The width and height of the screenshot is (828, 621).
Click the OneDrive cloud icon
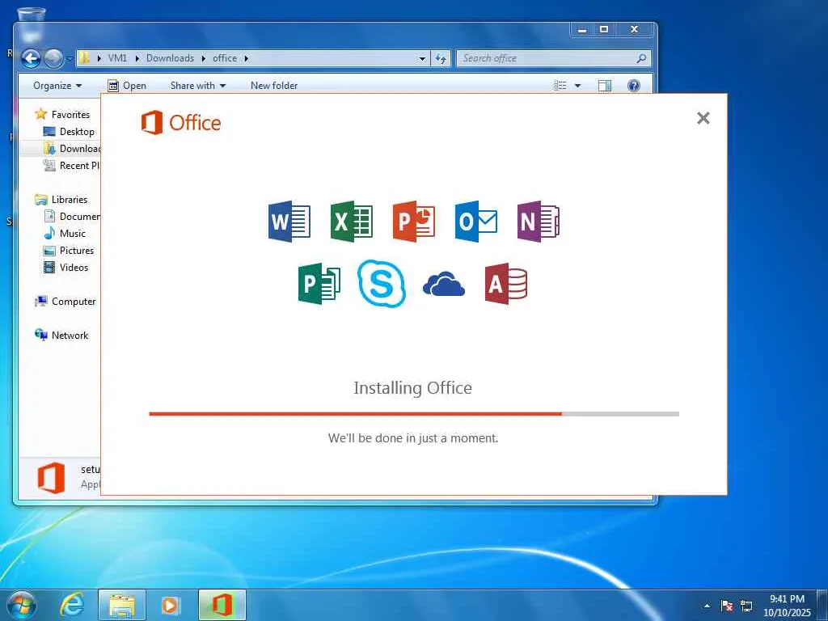(444, 284)
